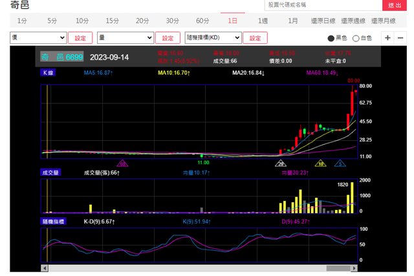Click the yellow triangle marker labeled 10

320,164
